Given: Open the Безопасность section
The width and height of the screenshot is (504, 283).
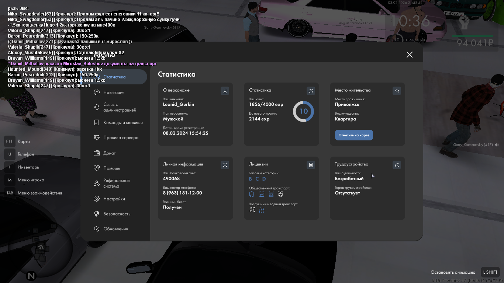Looking at the screenshot, I should point(117,214).
